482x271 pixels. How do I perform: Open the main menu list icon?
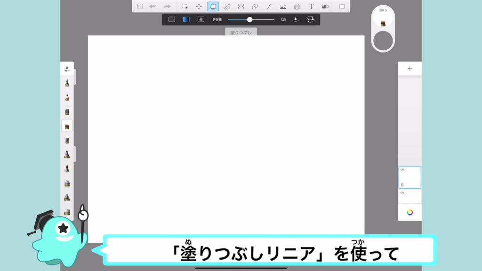pos(140,7)
